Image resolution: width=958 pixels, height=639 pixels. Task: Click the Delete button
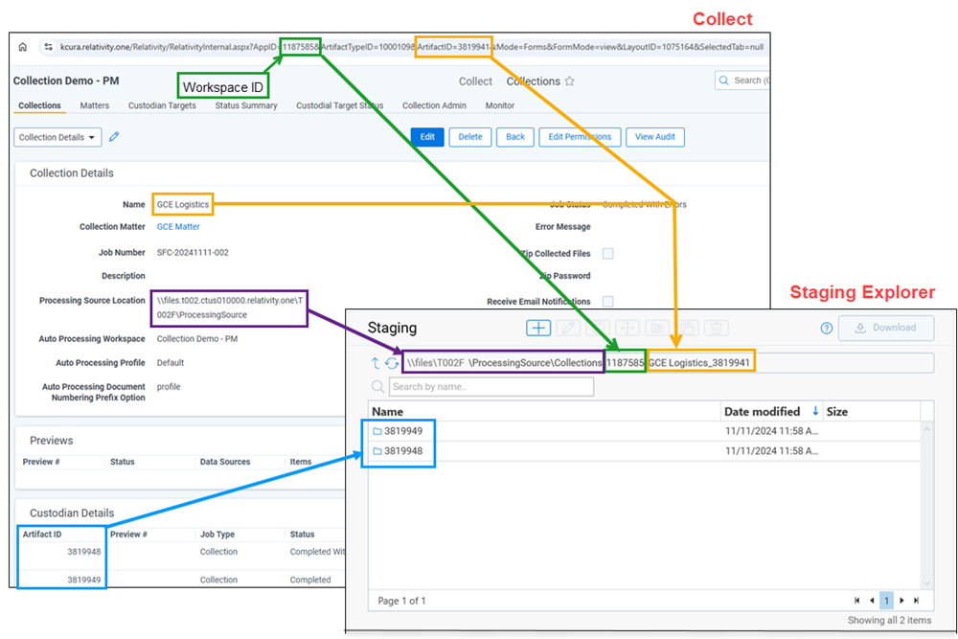click(x=470, y=137)
